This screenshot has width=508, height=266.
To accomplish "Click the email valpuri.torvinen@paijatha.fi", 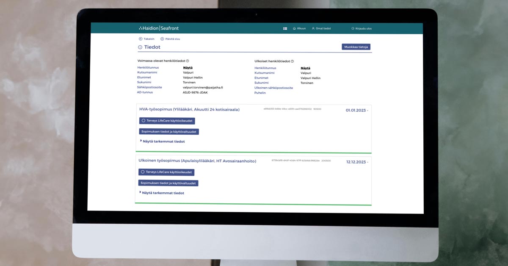I will [x=203, y=88].
